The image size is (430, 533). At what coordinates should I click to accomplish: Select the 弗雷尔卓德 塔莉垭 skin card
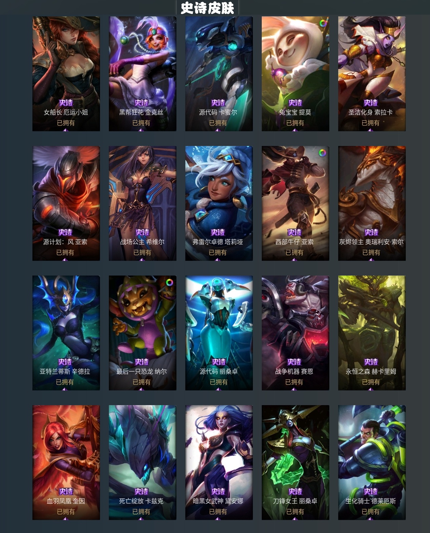pos(219,203)
